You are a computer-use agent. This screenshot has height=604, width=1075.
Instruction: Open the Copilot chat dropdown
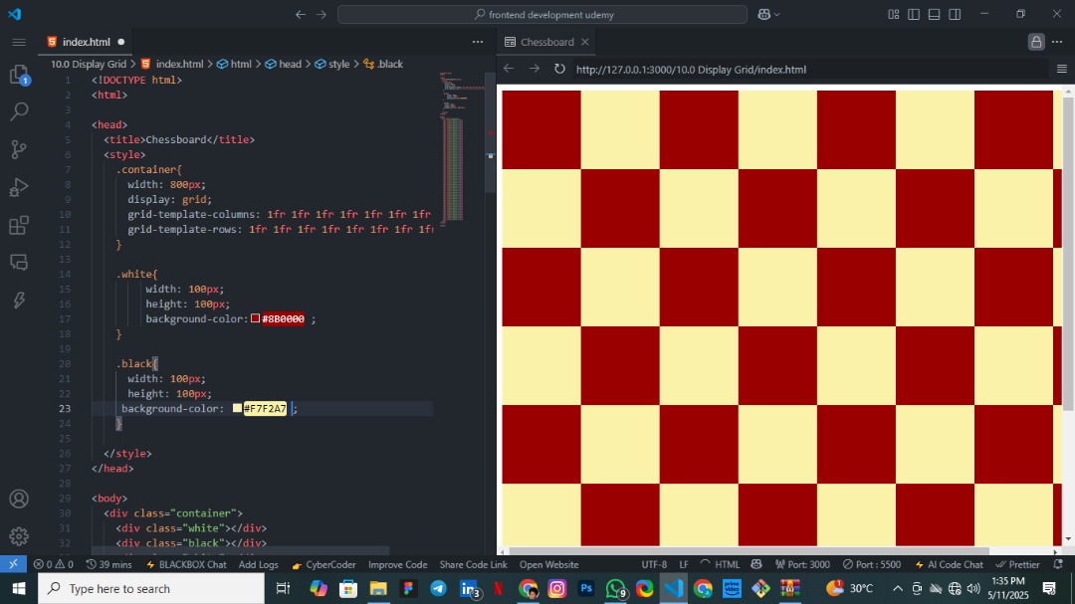(769, 14)
